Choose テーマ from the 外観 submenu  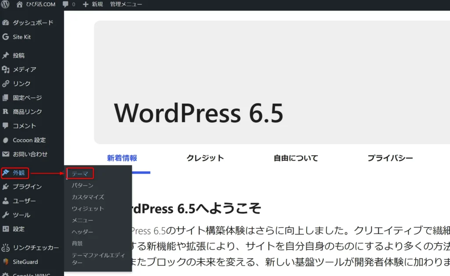pos(80,174)
